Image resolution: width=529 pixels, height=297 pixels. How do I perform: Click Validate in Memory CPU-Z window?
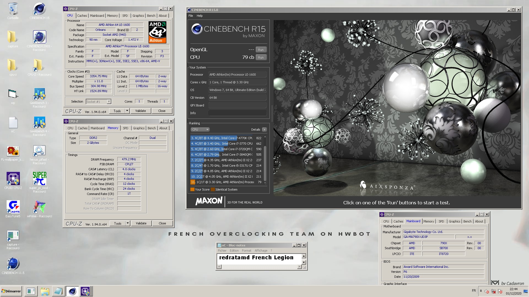[x=141, y=223]
